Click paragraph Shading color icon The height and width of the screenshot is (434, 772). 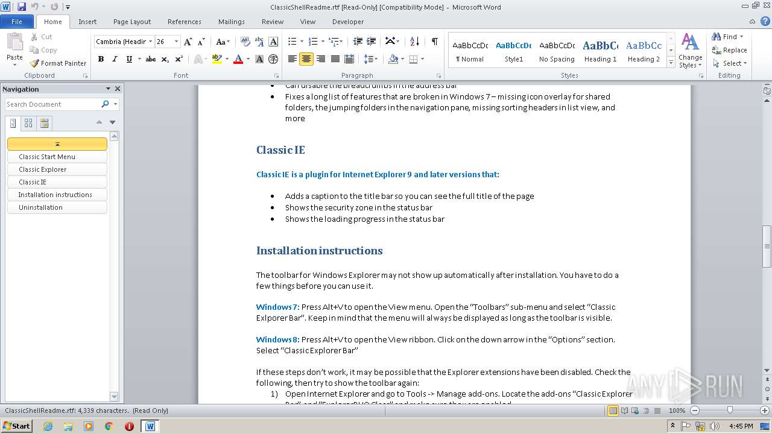coord(393,59)
